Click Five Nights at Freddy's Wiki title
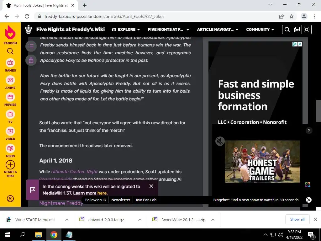The image size is (321, 241). point(71,29)
